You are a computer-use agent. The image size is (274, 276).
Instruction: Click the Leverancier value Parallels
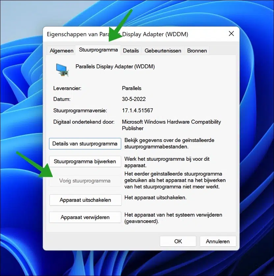click(x=132, y=88)
